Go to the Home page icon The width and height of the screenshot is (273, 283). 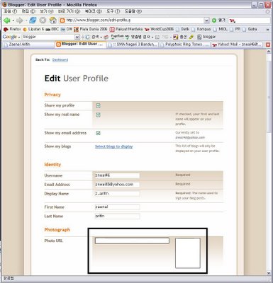point(52,21)
